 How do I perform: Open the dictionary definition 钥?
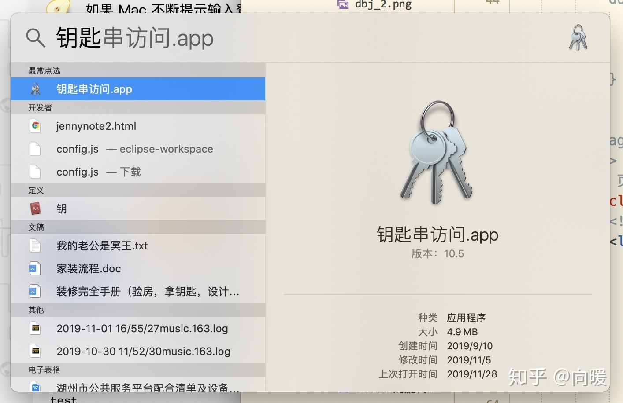tap(138, 209)
